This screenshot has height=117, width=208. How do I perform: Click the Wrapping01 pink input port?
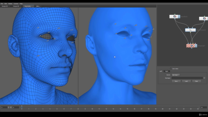[195, 43]
